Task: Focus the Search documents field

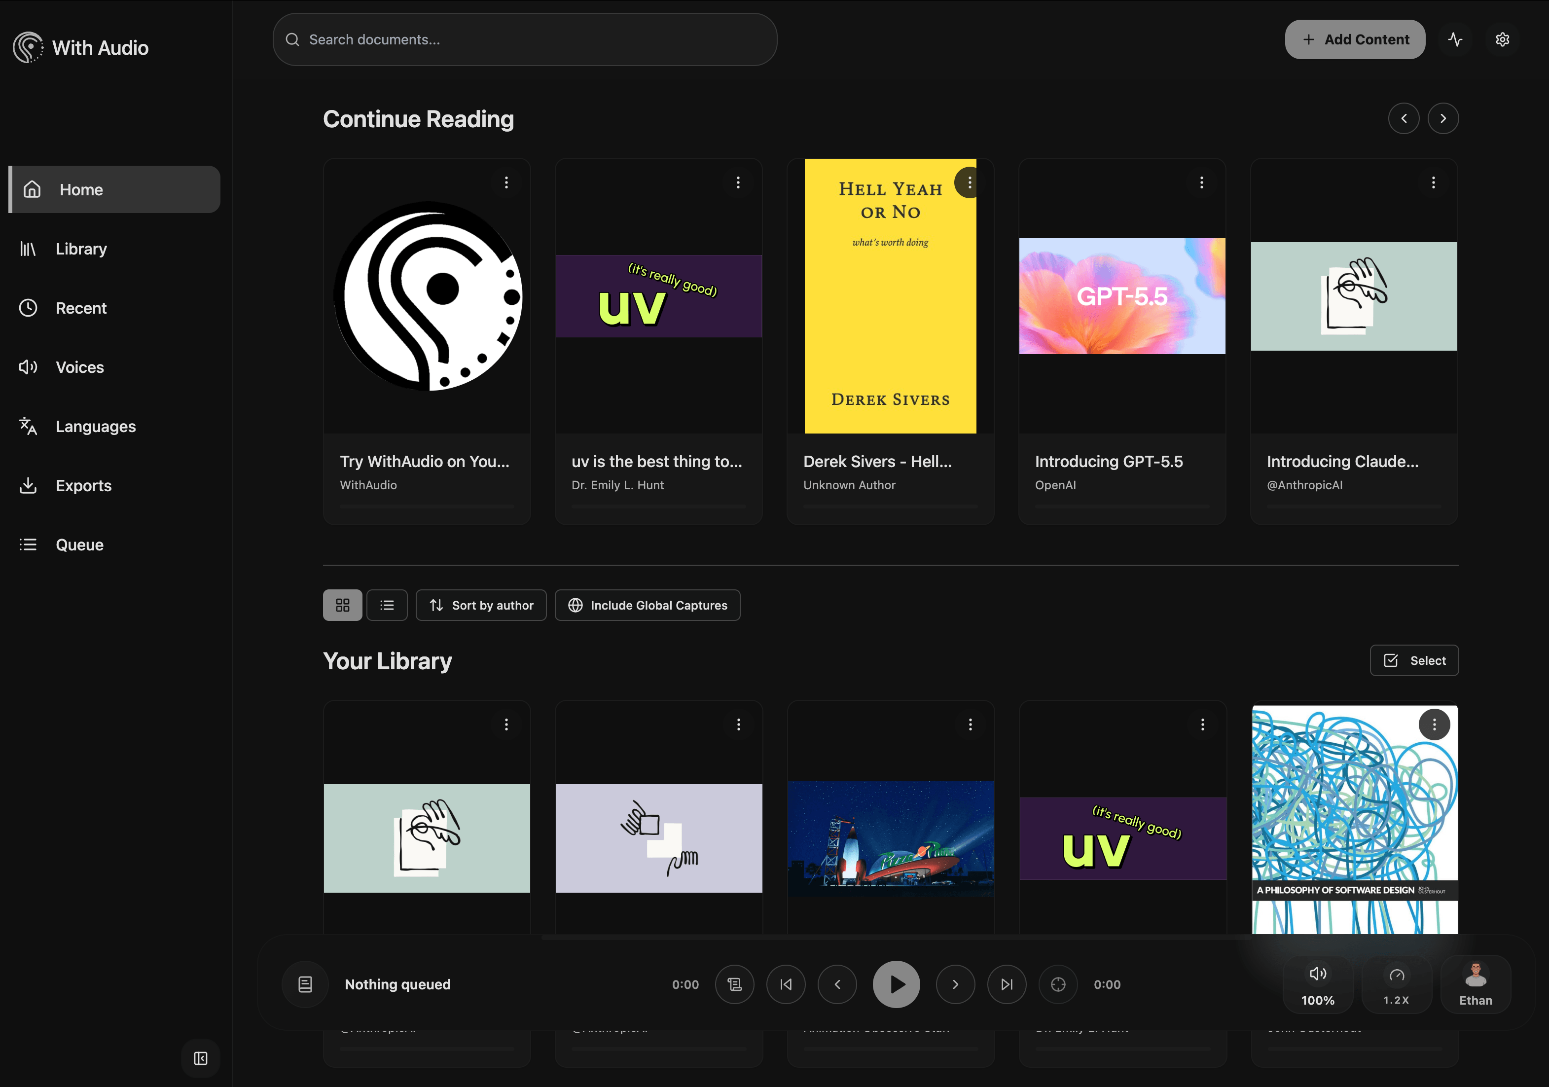Action: [x=525, y=39]
